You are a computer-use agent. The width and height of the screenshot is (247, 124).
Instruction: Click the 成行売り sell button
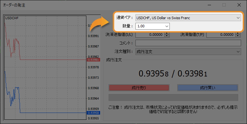[x=139, y=88]
